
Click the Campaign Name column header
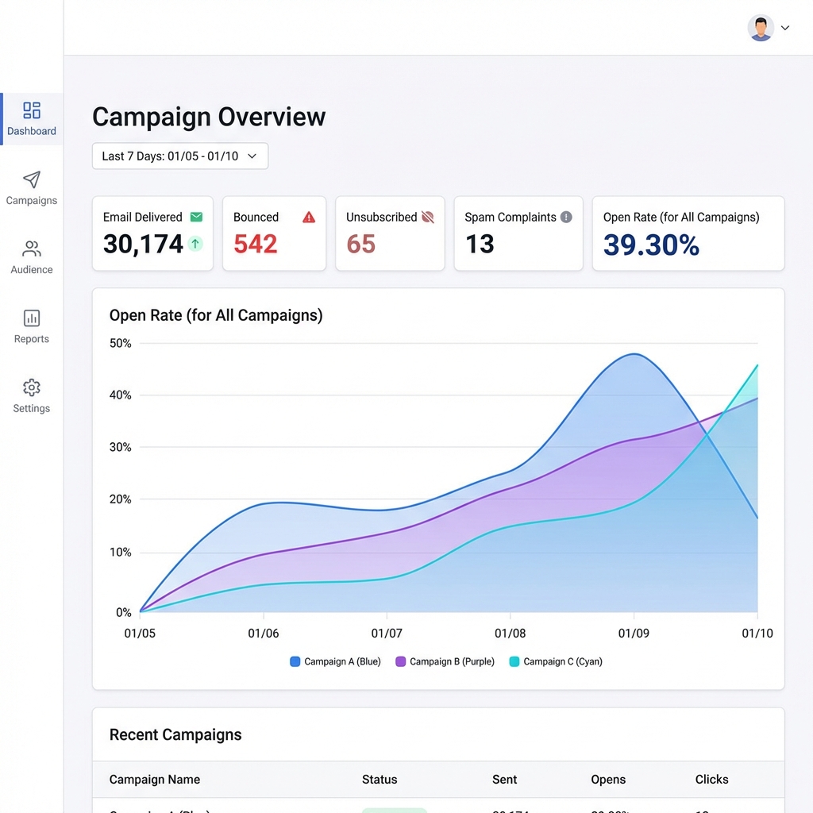point(154,779)
